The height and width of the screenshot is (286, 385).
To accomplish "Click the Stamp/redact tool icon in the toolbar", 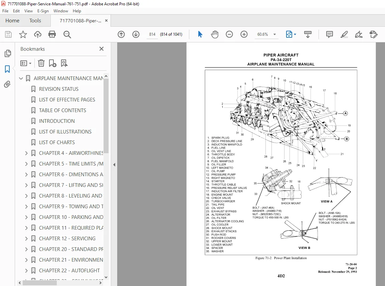I will [x=373, y=34].
